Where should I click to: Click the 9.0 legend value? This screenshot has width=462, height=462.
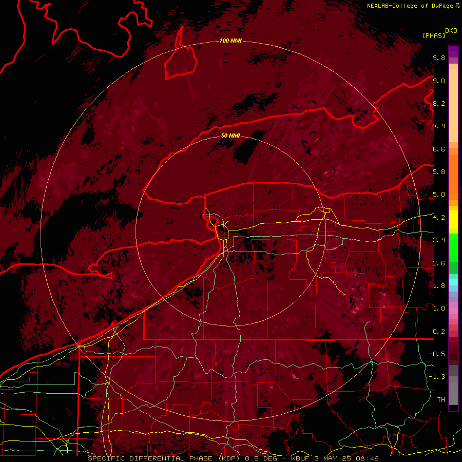pos(439,81)
